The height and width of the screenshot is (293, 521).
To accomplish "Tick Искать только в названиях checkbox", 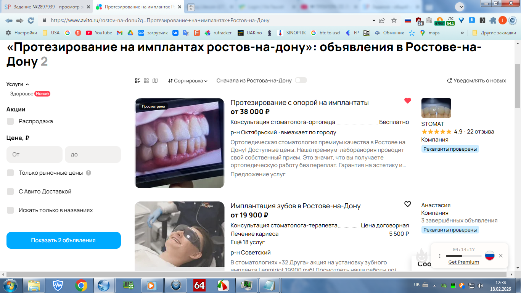I will [10, 210].
